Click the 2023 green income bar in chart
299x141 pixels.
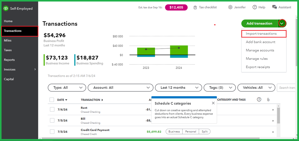[146, 51]
